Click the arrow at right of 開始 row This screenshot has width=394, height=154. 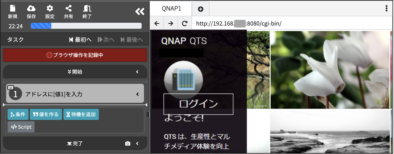pos(137,72)
